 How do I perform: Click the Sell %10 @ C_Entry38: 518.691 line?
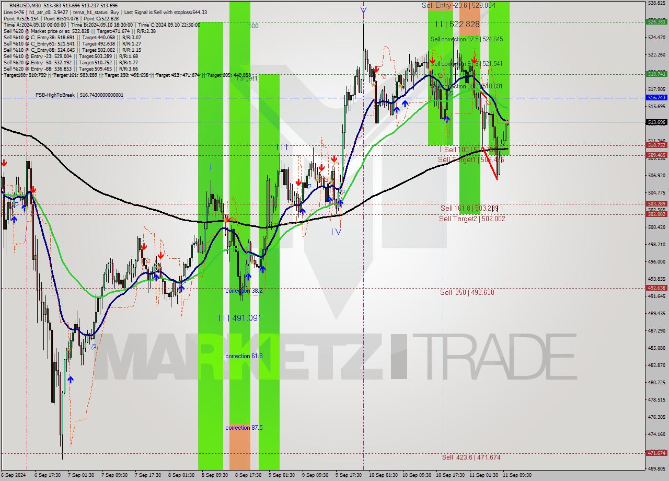click(72, 37)
